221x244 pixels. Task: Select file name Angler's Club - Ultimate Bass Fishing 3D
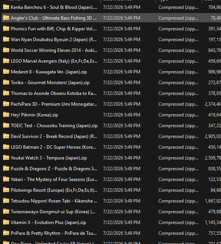53,18
